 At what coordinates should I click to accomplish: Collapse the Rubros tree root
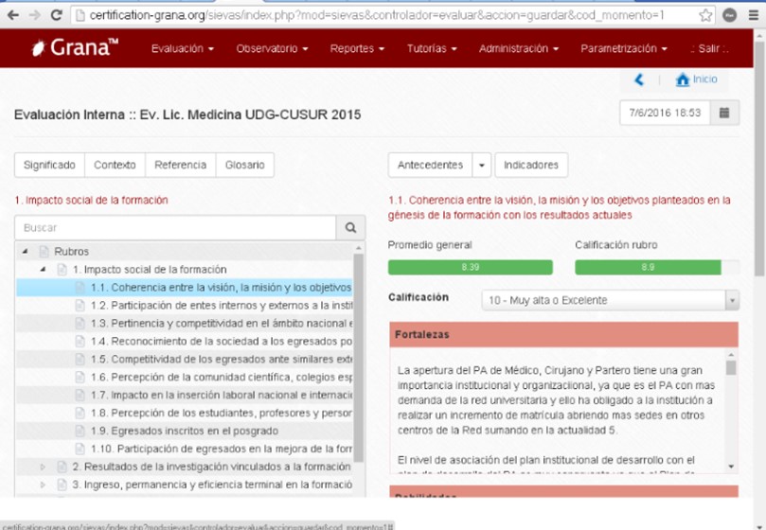[x=26, y=252]
